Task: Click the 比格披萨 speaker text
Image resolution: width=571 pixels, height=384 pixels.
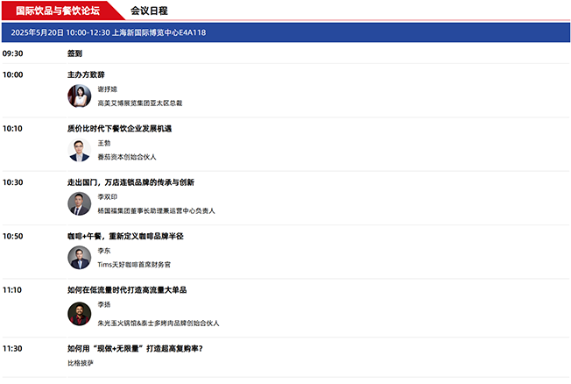Action: (x=82, y=363)
